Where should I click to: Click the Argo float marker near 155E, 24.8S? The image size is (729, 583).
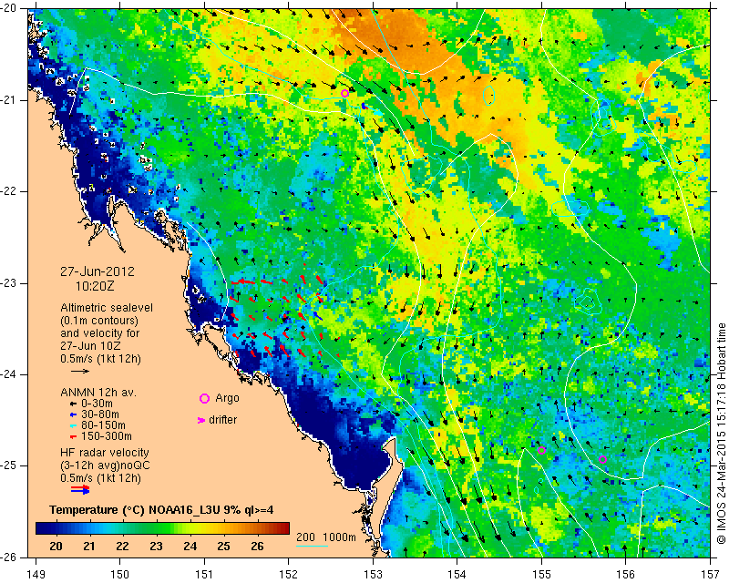[x=541, y=450]
